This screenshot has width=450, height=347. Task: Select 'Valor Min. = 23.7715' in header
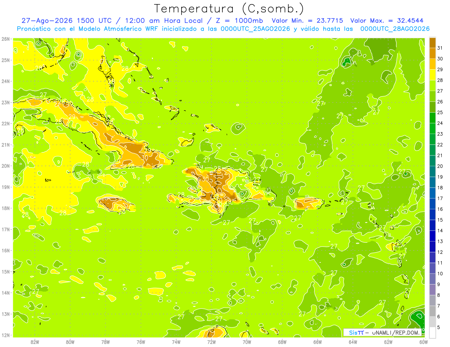click(x=307, y=21)
